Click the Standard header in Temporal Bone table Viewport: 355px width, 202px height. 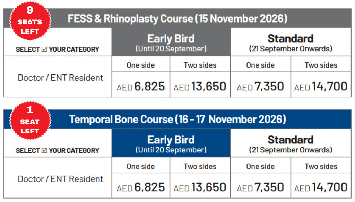click(x=291, y=143)
